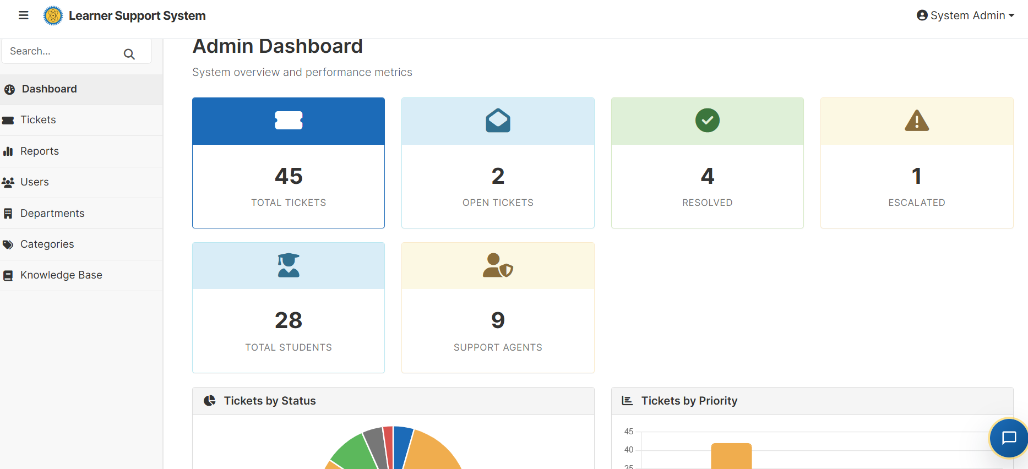Click the escalated warning triangle icon
Viewport: 1028px width, 469px height.
pyautogui.click(x=916, y=121)
